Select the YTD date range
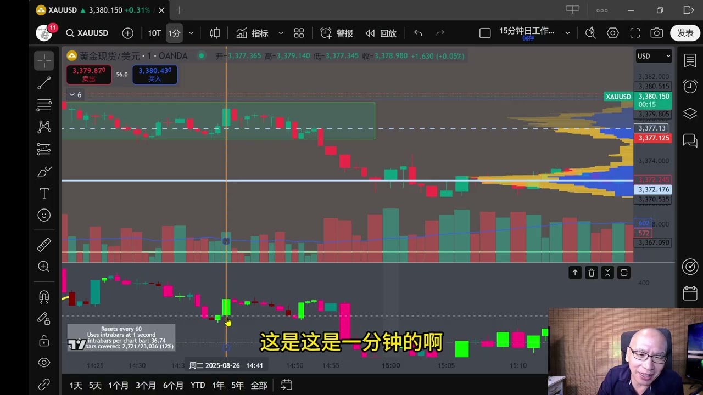 click(x=198, y=386)
